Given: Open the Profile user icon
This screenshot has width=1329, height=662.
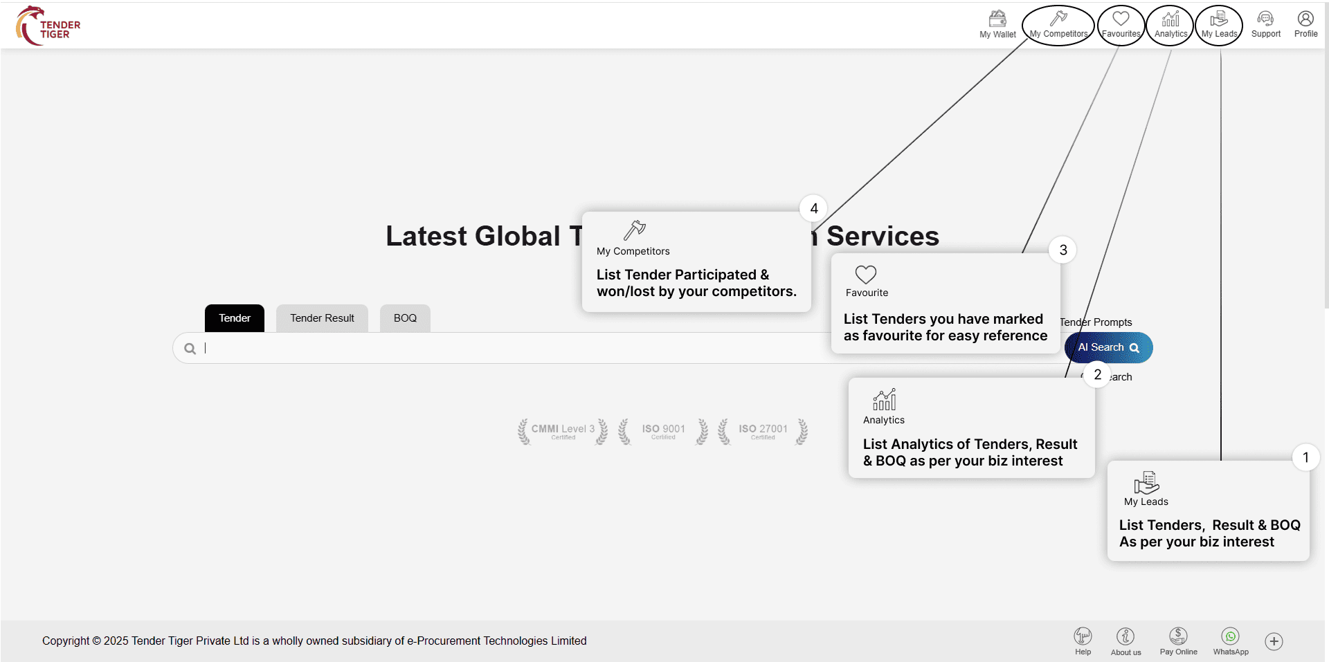Looking at the screenshot, I should tap(1305, 24).
